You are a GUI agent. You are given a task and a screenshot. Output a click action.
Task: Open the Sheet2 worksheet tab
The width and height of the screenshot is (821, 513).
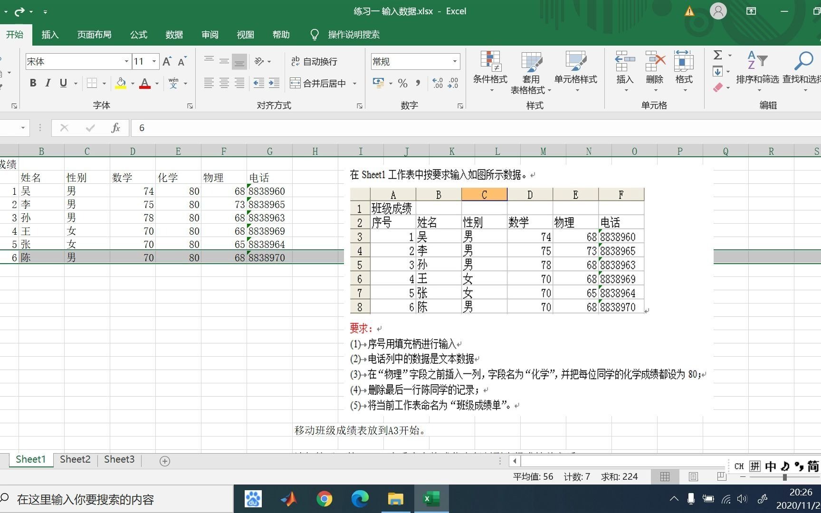(75, 459)
